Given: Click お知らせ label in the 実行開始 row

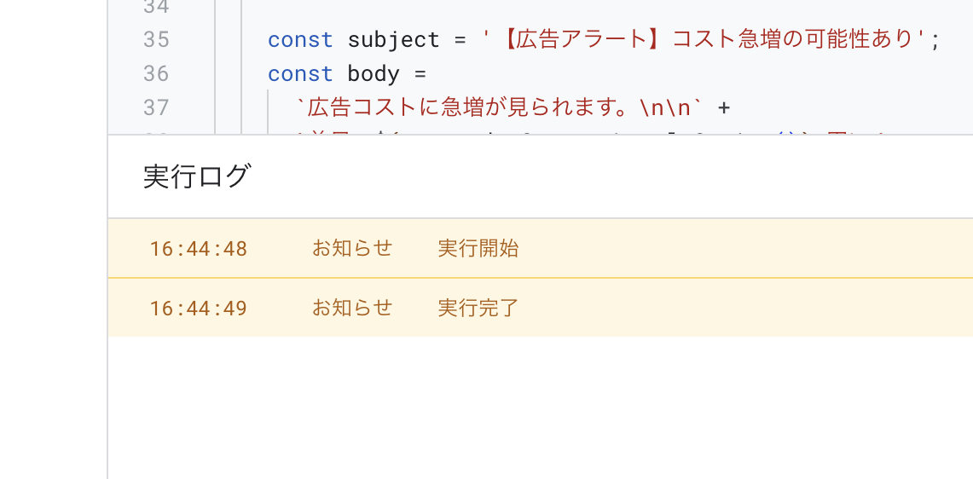Looking at the screenshot, I should [x=352, y=248].
